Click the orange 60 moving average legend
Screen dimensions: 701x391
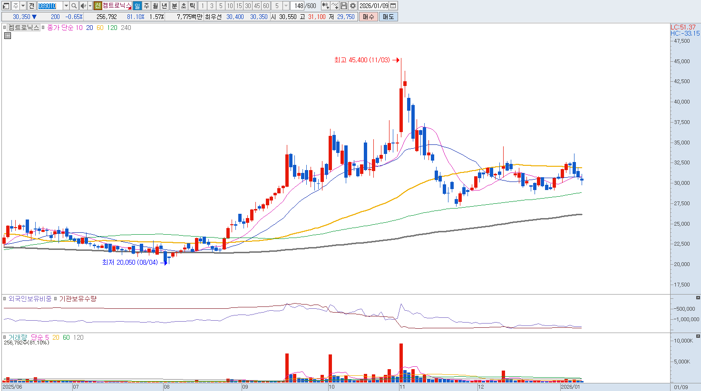pyautogui.click(x=100, y=28)
